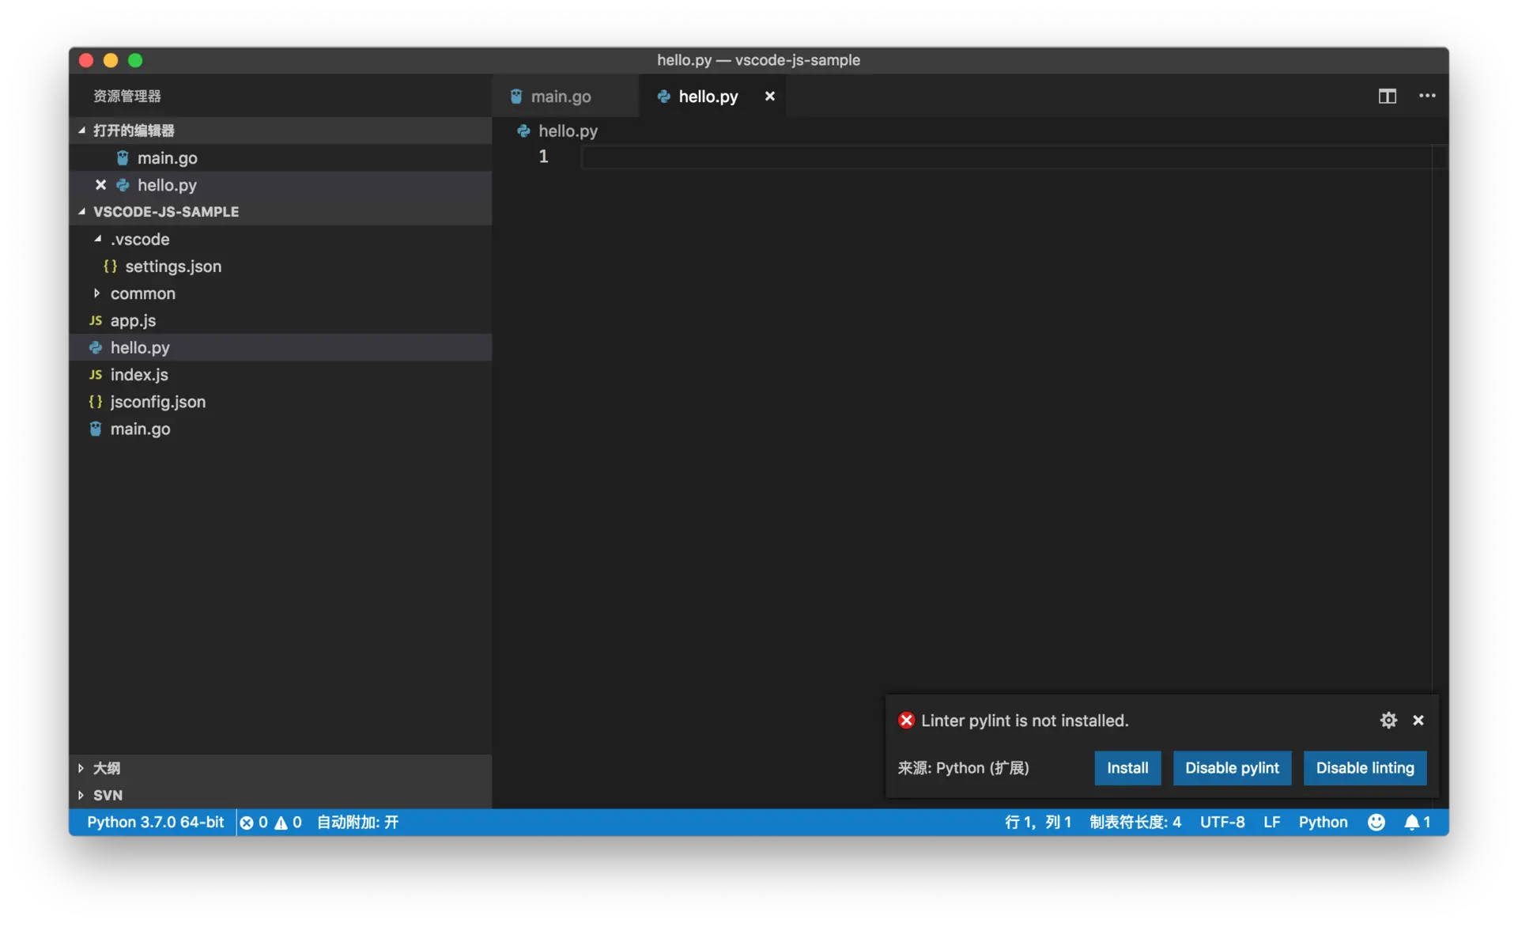Screen dimensions: 1518x927
Task: Select Python 3.7.0 64-bit interpreter
Action: coord(155,822)
